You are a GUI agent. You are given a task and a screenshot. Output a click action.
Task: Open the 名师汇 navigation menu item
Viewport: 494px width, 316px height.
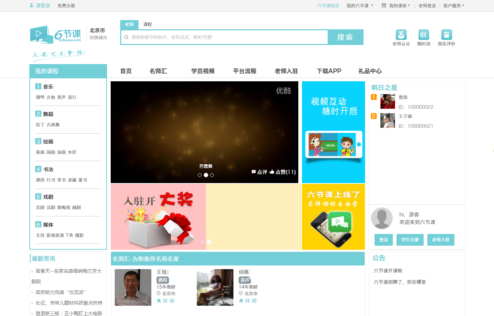tap(158, 71)
